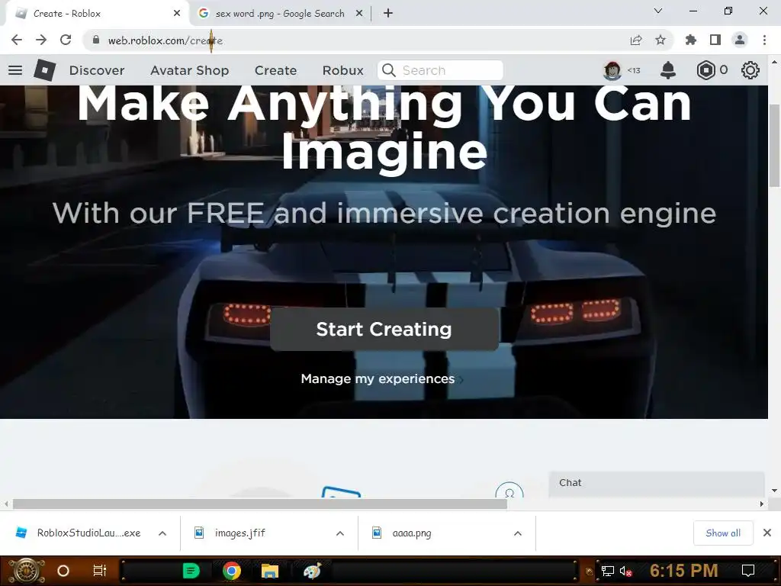Click the 6:15 PM taskbar clock
Image resolution: width=781 pixels, height=586 pixels.
pos(683,571)
